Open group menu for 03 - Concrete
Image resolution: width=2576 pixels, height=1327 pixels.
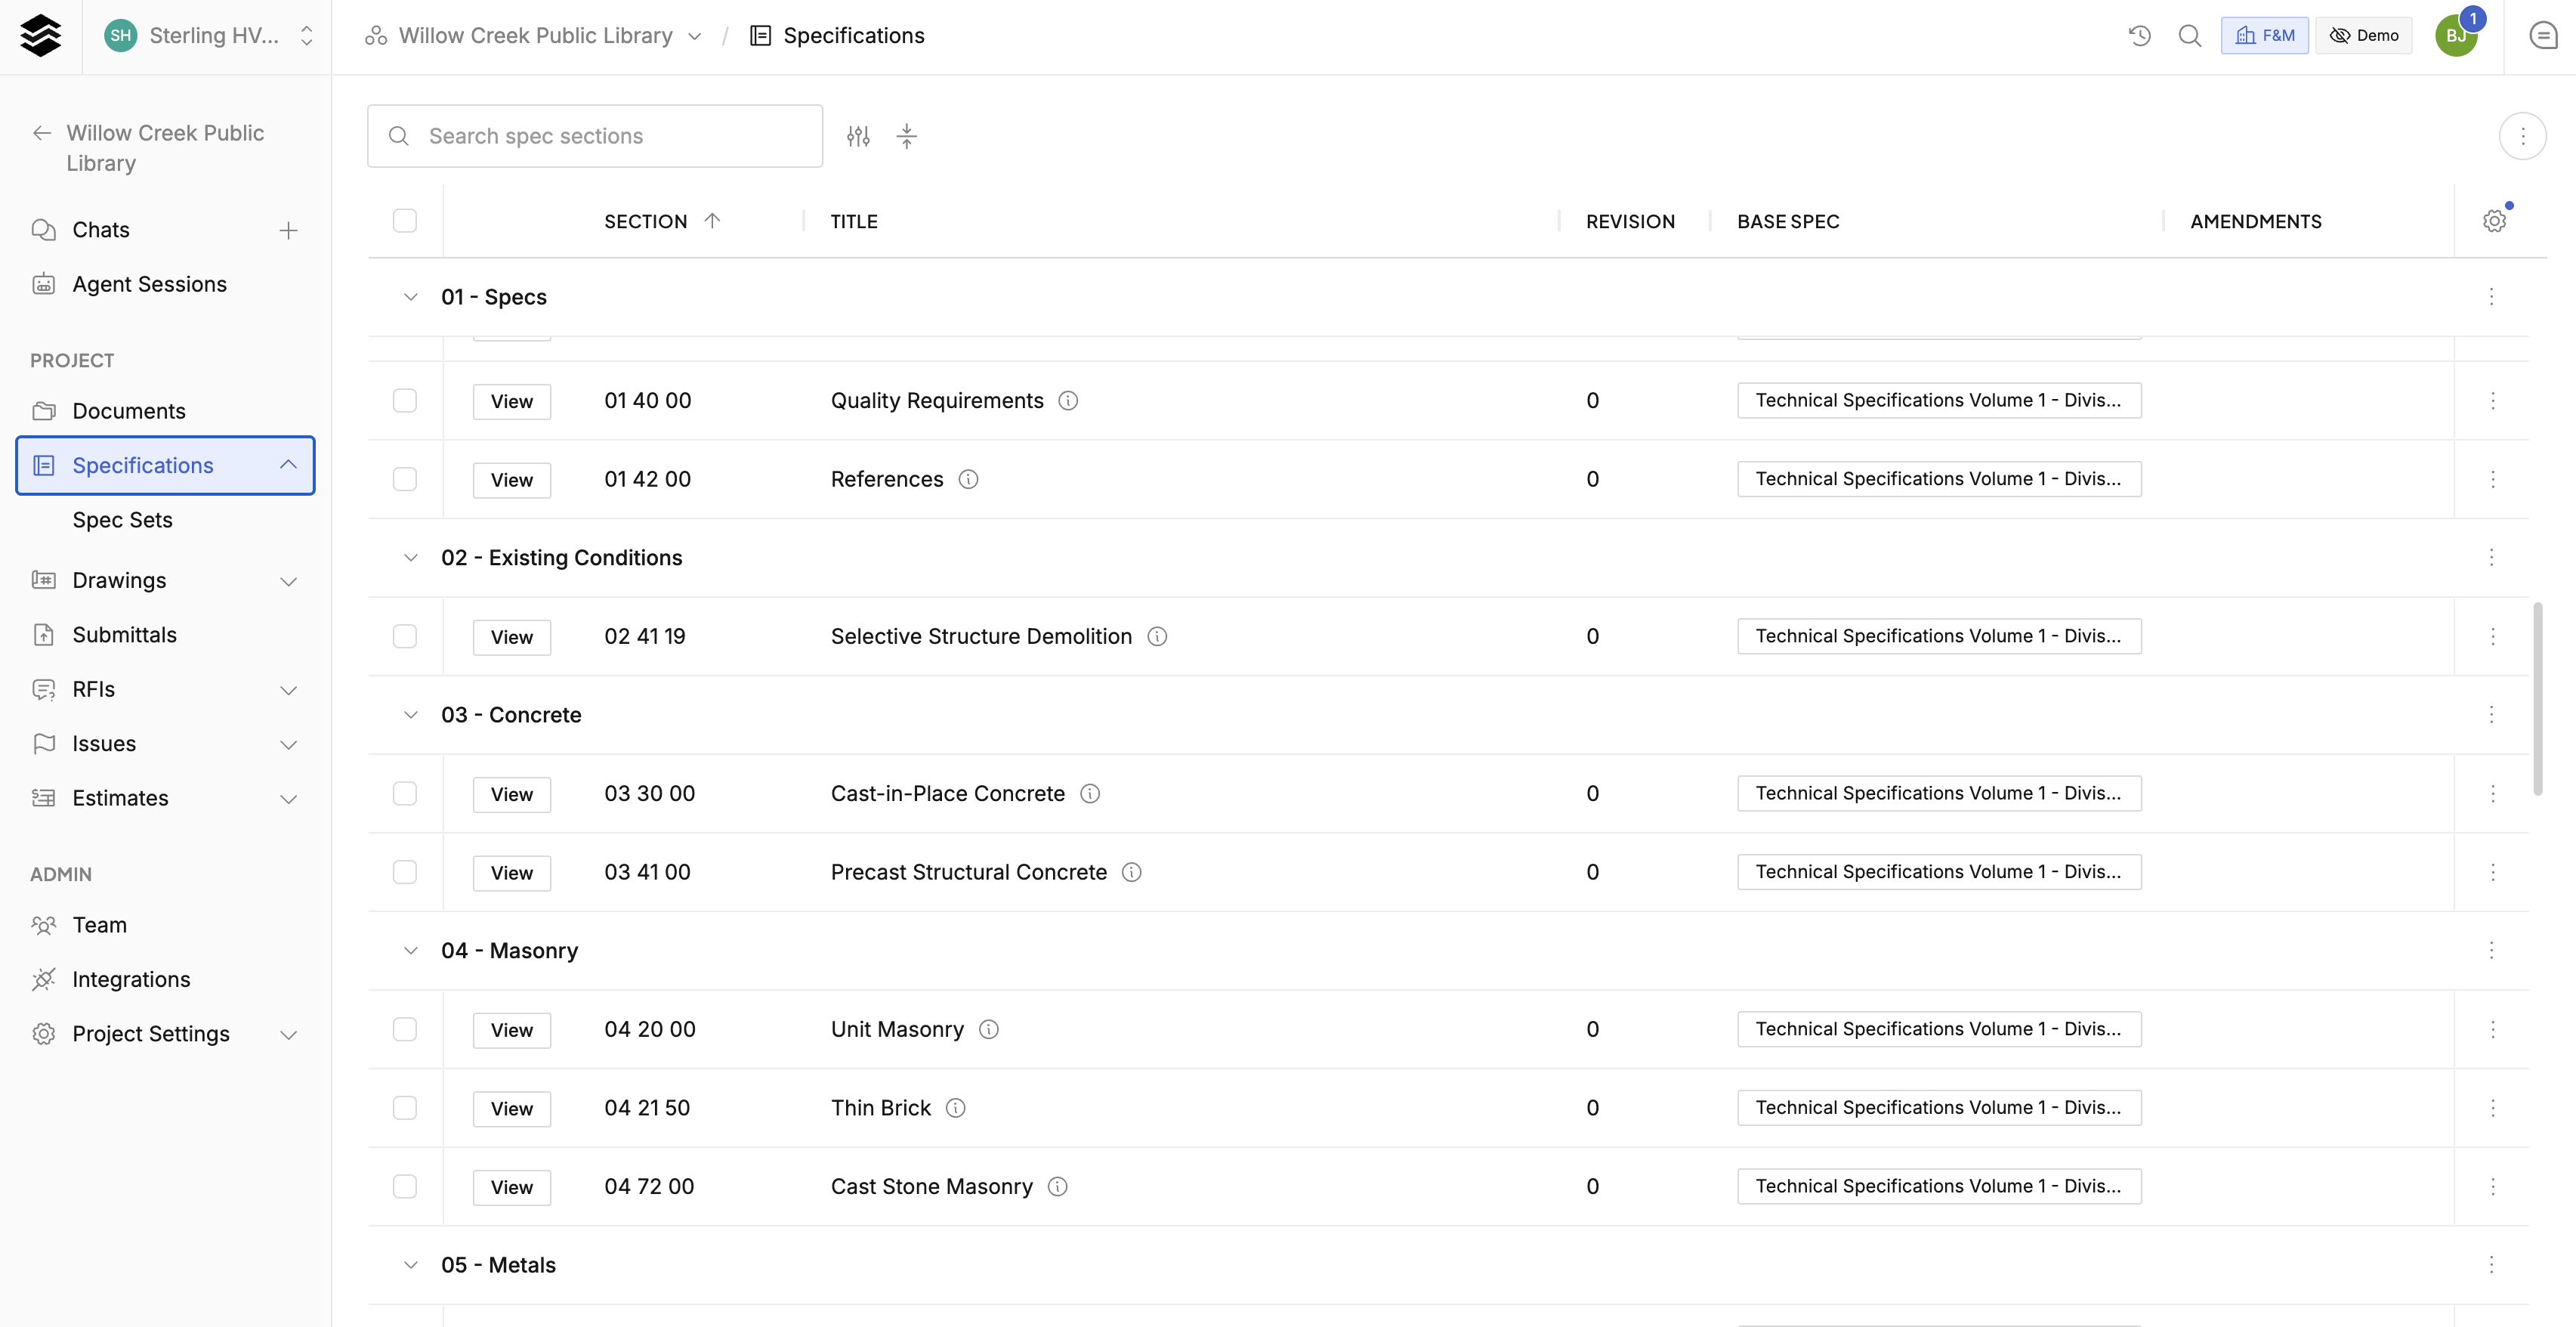click(x=2491, y=715)
